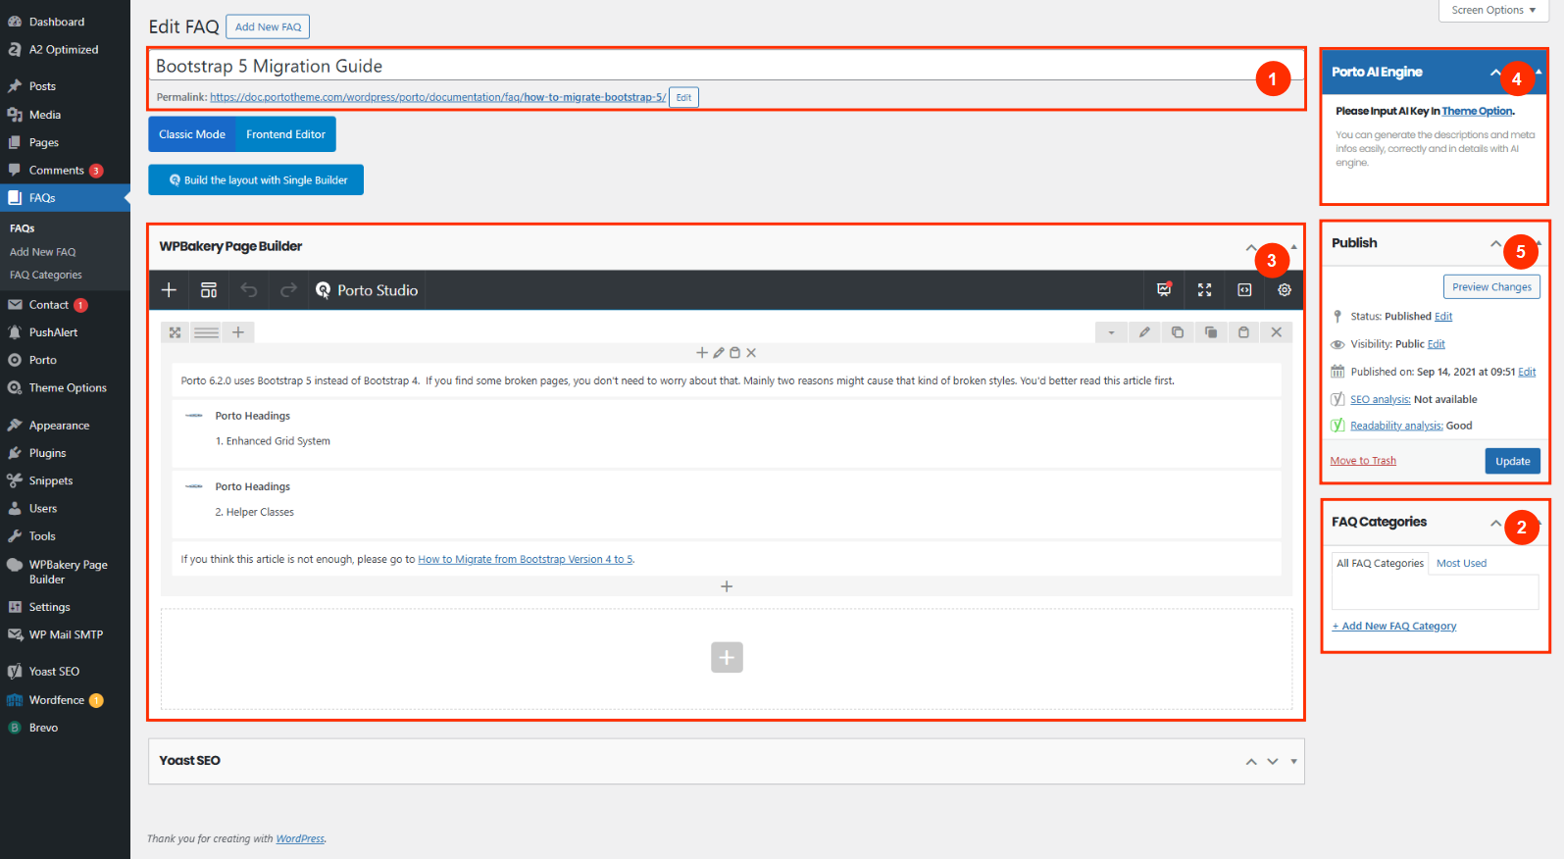Click the WPBakery SEO insights monitor icon

pyautogui.click(x=1164, y=289)
